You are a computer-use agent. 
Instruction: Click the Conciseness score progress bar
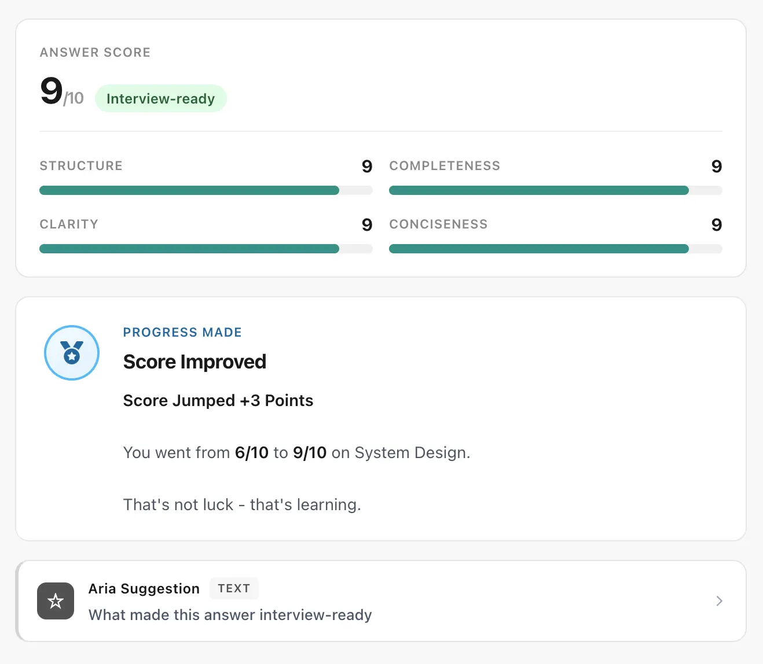555,249
